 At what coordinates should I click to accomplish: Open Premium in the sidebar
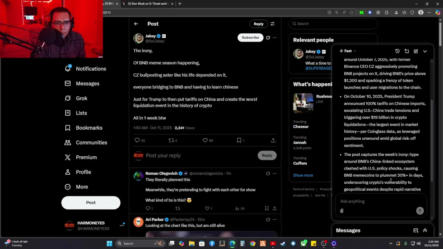point(81,157)
